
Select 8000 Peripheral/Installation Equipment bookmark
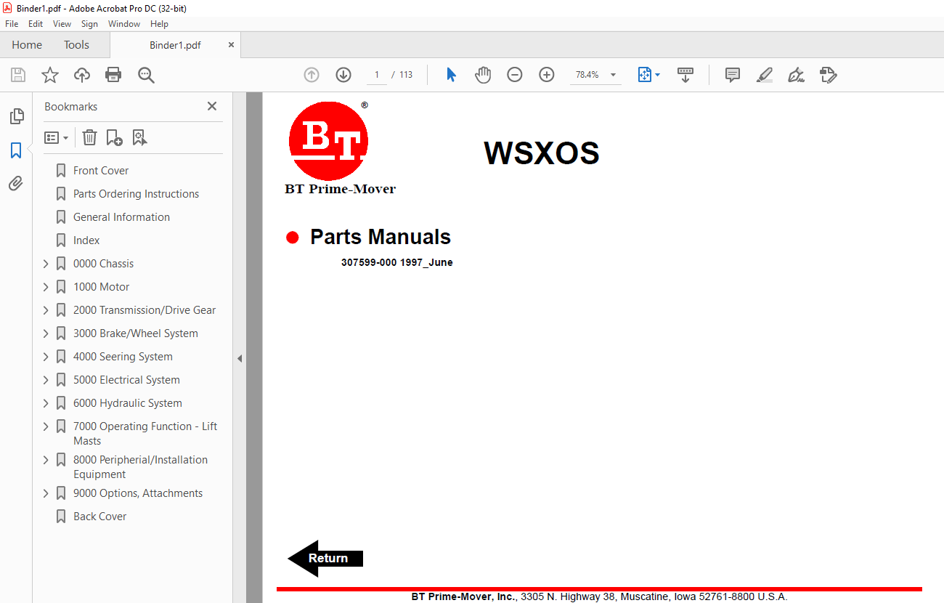point(140,467)
